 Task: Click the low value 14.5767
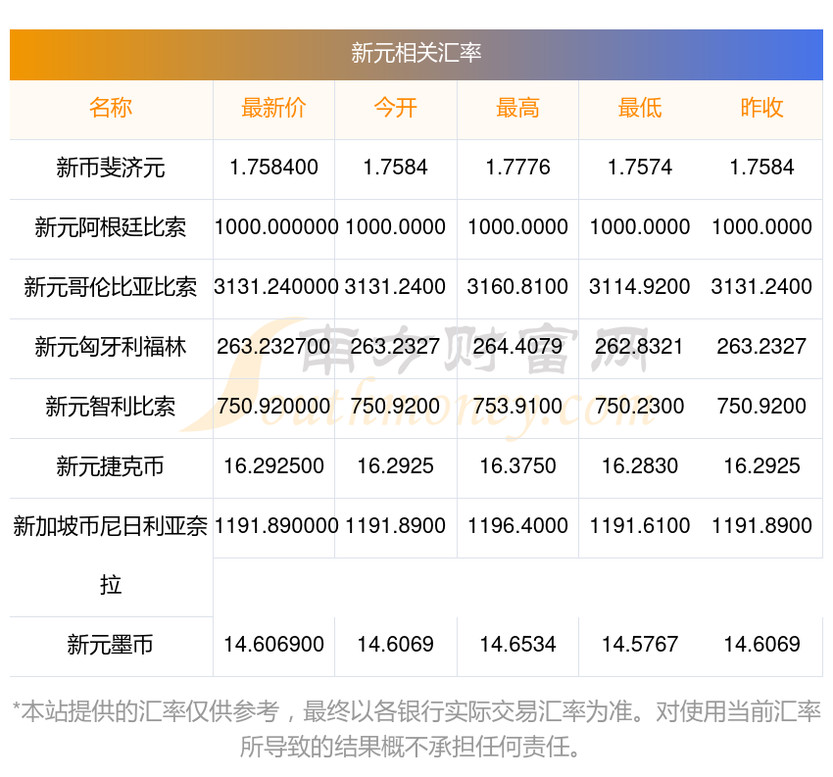click(x=640, y=644)
